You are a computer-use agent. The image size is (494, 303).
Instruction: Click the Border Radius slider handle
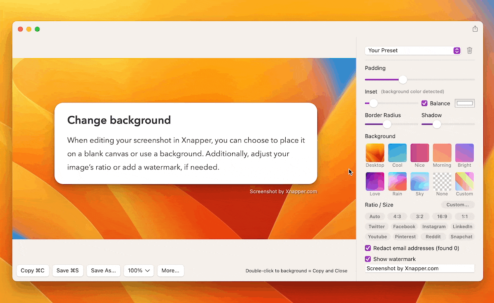click(x=387, y=124)
